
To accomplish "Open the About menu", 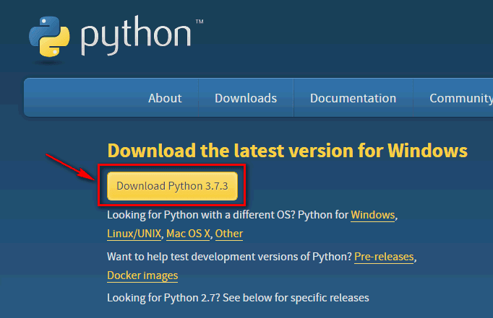I will point(165,98).
